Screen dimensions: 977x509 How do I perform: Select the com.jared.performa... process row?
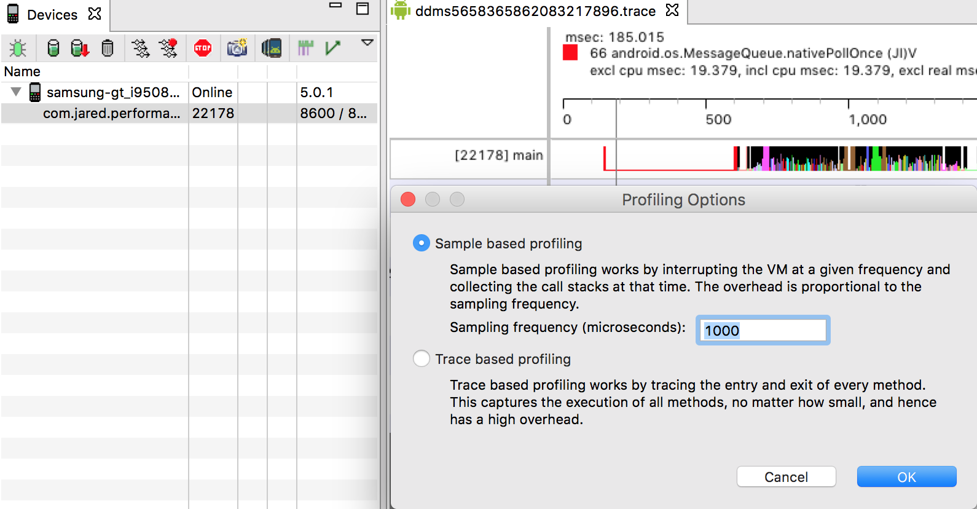(x=189, y=113)
